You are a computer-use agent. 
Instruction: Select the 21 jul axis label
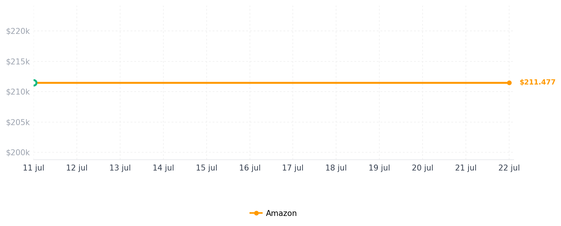466,168
